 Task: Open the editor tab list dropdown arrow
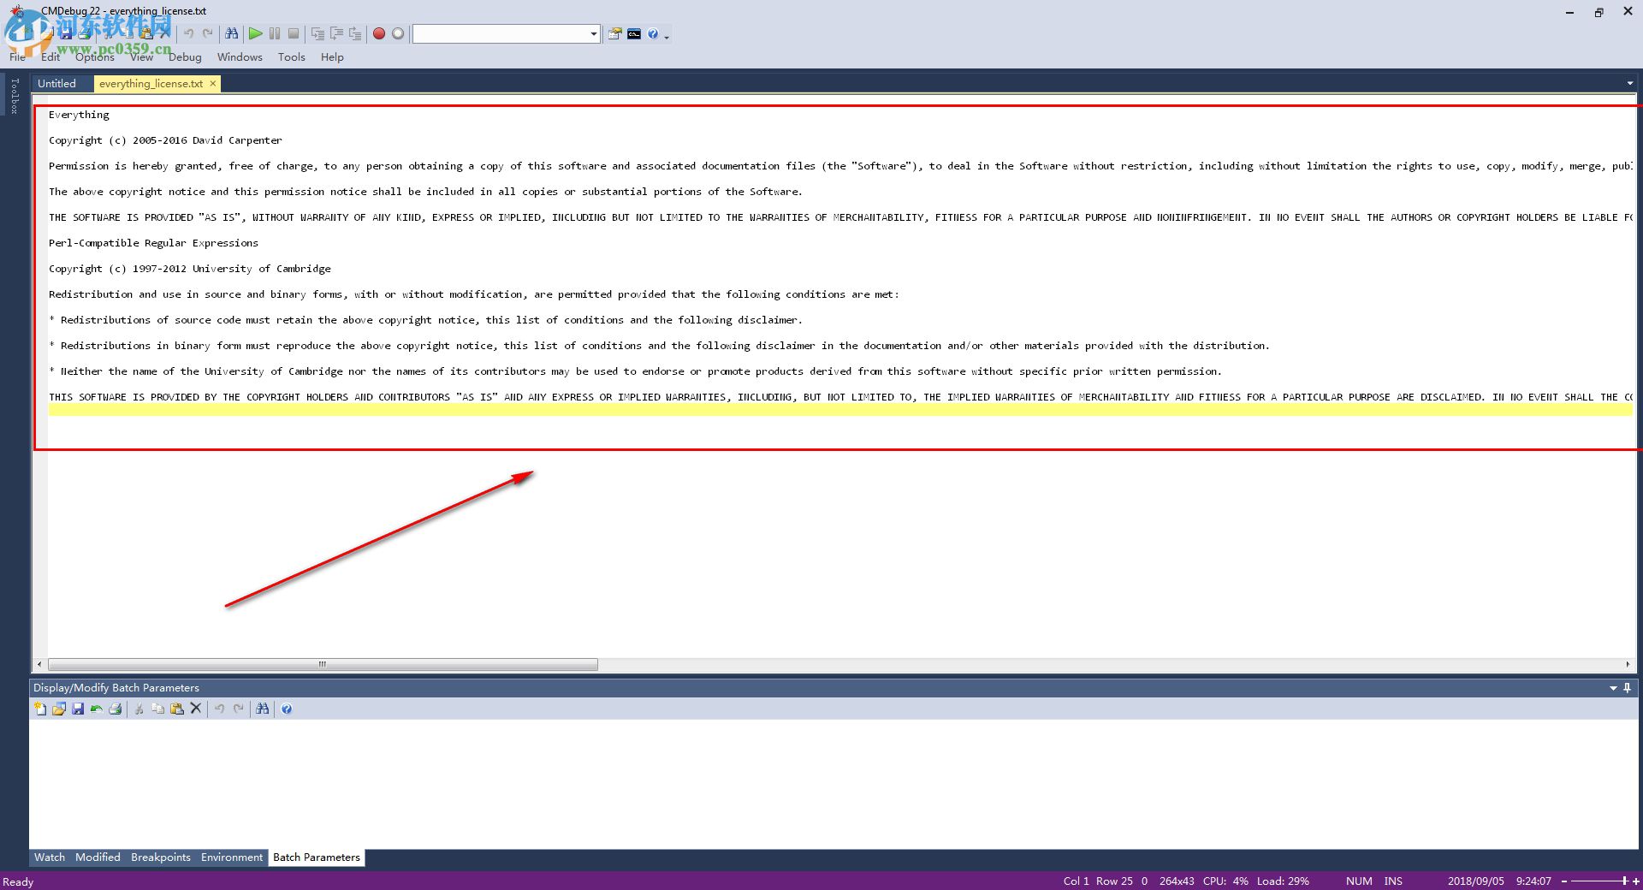click(1629, 84)
